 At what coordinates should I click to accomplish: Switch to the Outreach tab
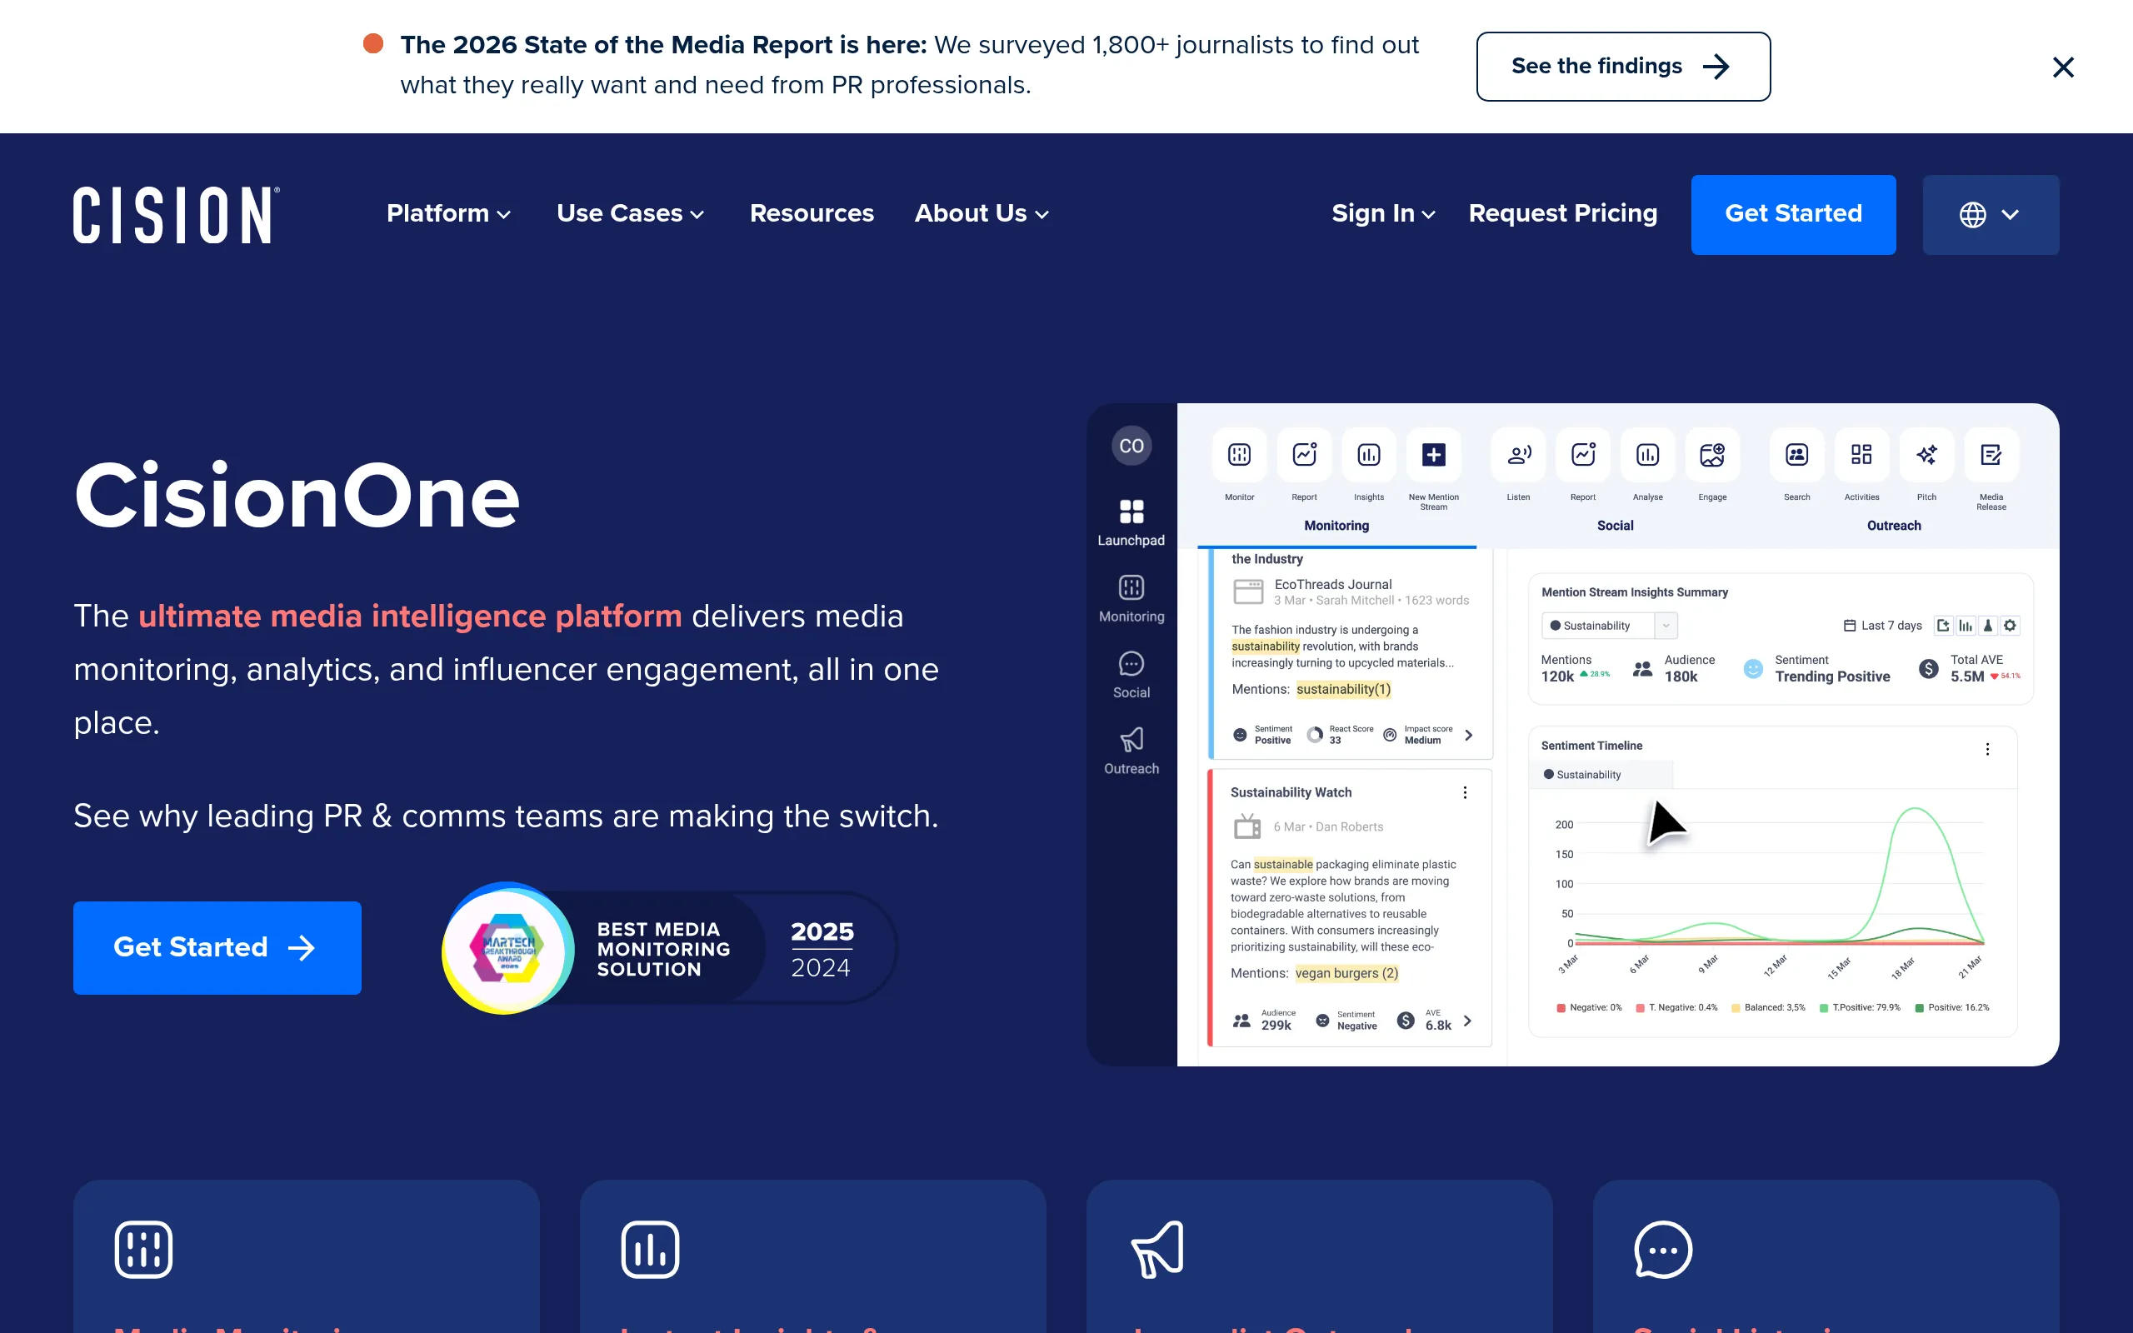tap(1893, 526)
